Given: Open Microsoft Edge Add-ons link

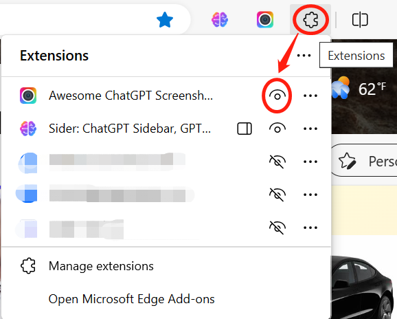Looking at the screenshot, I should click(x=131, y=299).
